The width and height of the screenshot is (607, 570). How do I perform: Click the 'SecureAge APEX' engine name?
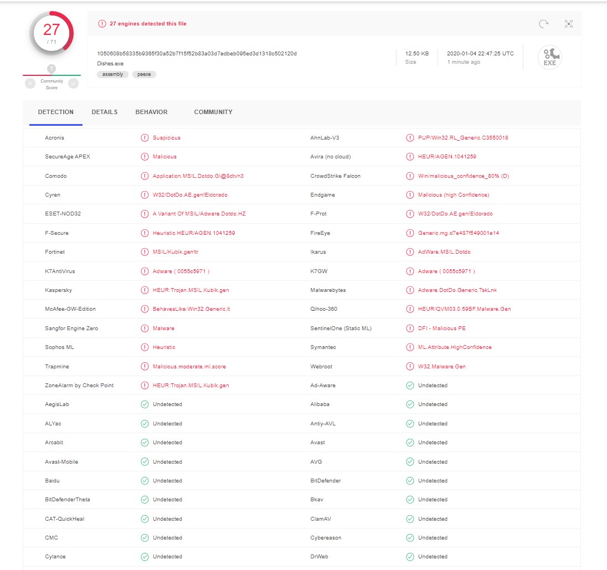click(x=68, y=156)
